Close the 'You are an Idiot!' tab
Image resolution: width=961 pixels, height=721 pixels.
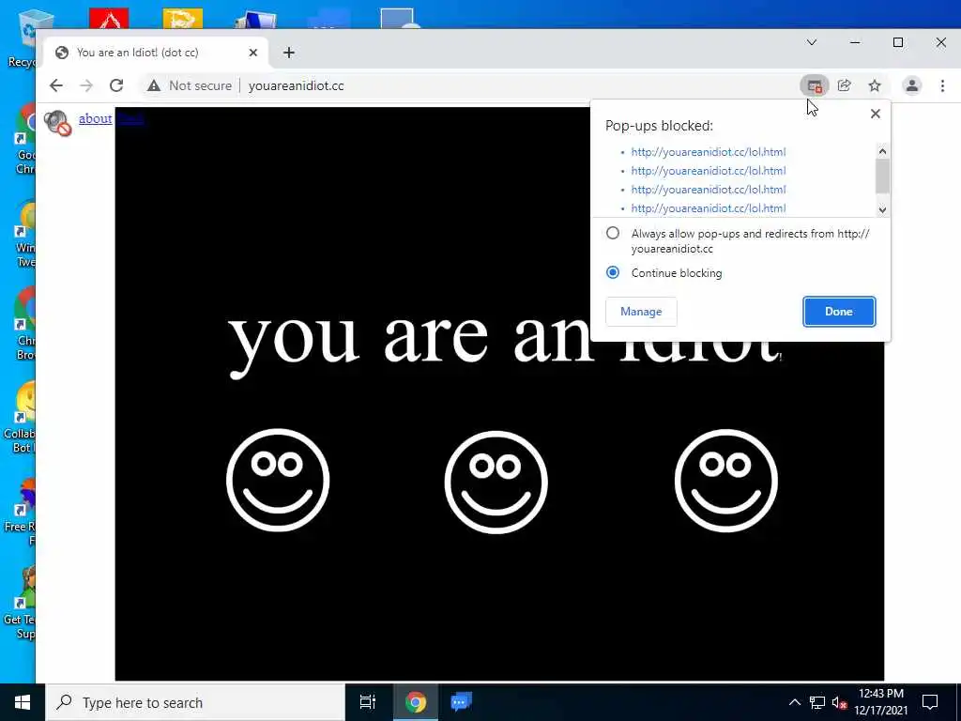click(x=253, y=53)
